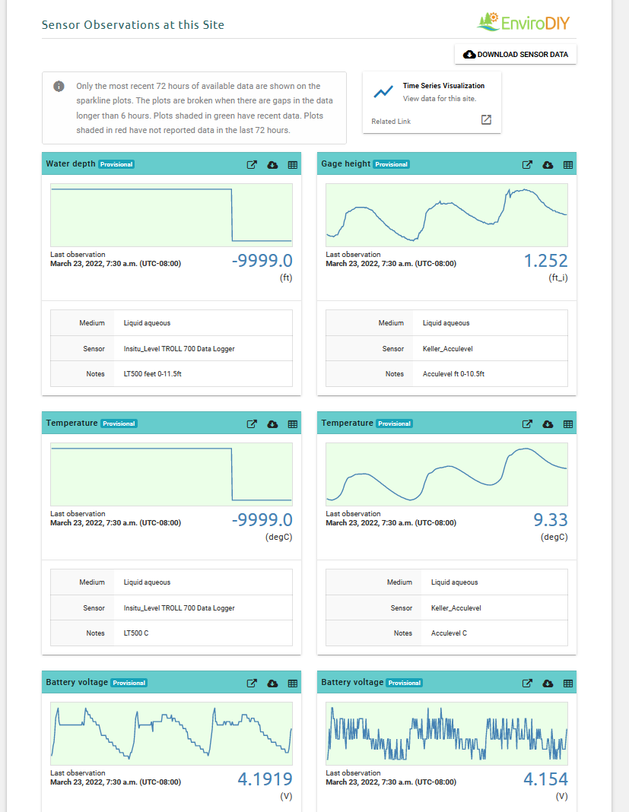Open Acculevel Temperature card external link icon
629x812 pixels.
click(x=527, y=424)
